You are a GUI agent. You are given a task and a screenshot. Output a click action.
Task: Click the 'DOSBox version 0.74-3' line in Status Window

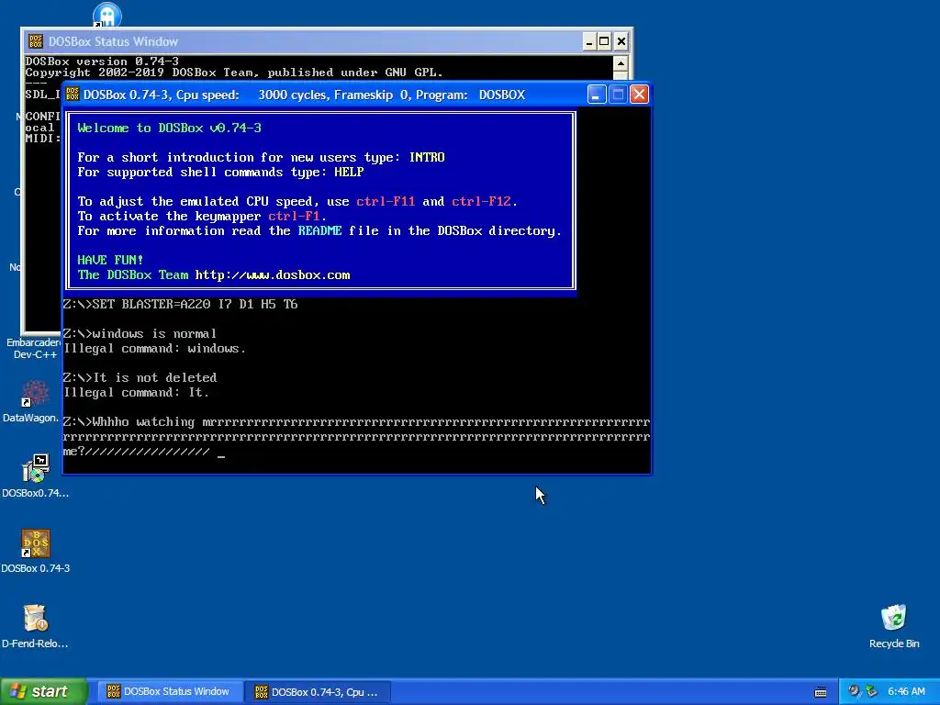(102, 62)
